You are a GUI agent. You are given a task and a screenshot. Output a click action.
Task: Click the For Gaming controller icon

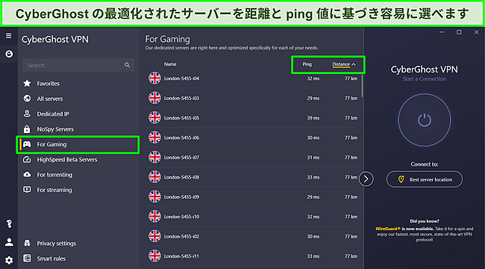[x=27, y=144]
